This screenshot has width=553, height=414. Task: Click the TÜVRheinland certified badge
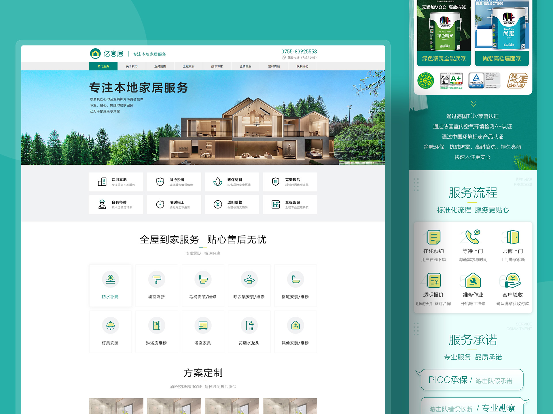click(484, 81)
